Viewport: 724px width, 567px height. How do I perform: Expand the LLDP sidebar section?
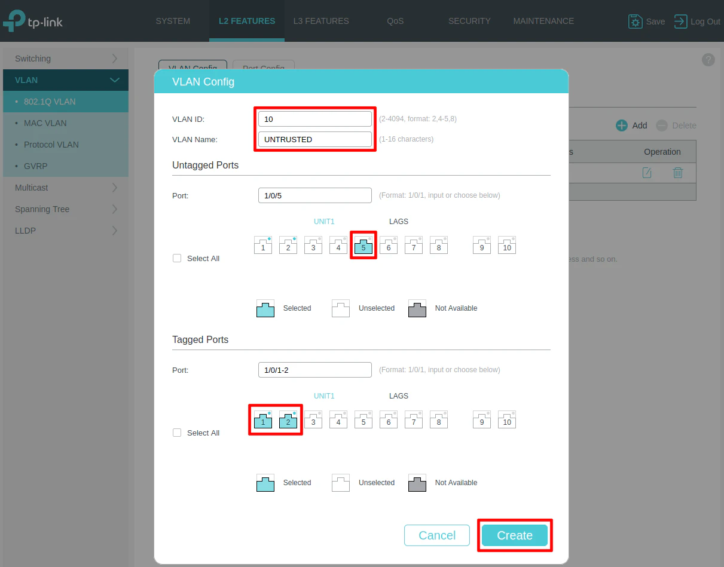point(66,231)
